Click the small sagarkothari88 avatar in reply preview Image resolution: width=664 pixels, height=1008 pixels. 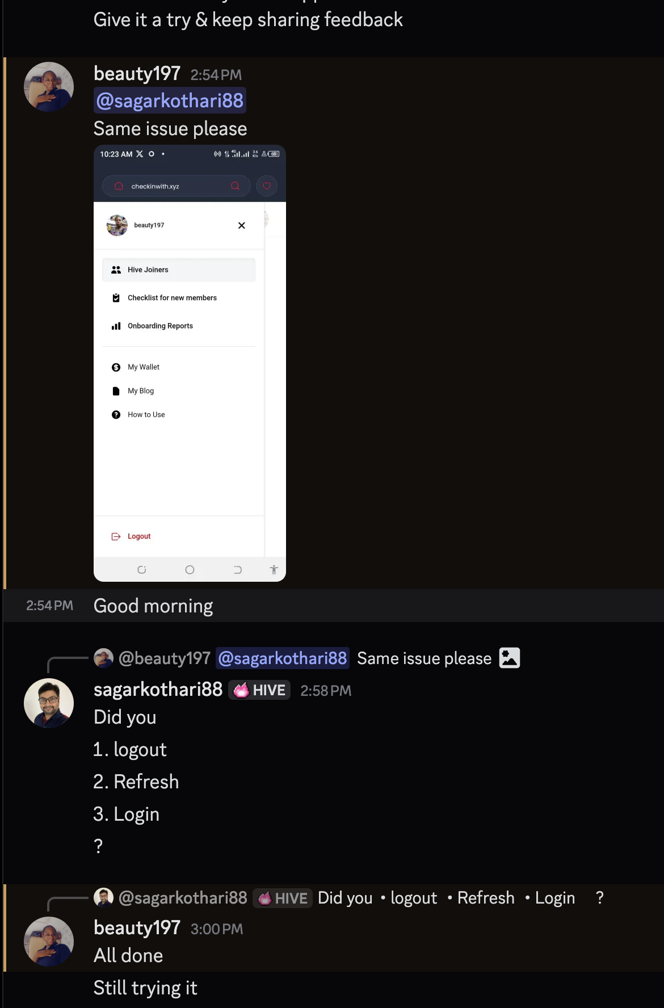pyautogui.click(x=103, y=897)
